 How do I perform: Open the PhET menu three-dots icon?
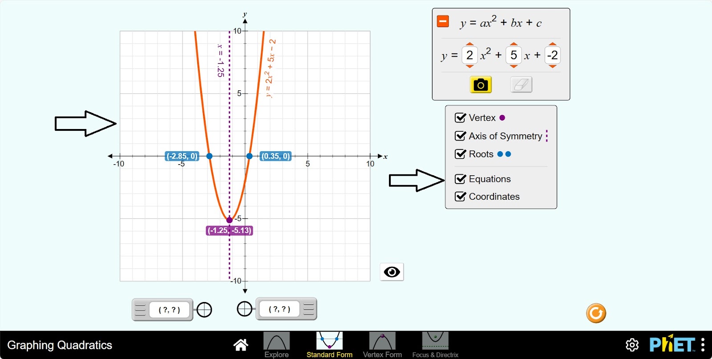pyautogui.click(x=703, y=345)
